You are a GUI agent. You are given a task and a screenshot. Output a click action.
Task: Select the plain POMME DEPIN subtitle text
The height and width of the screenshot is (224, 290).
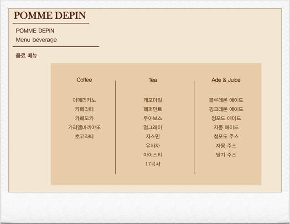click(35, 31)
